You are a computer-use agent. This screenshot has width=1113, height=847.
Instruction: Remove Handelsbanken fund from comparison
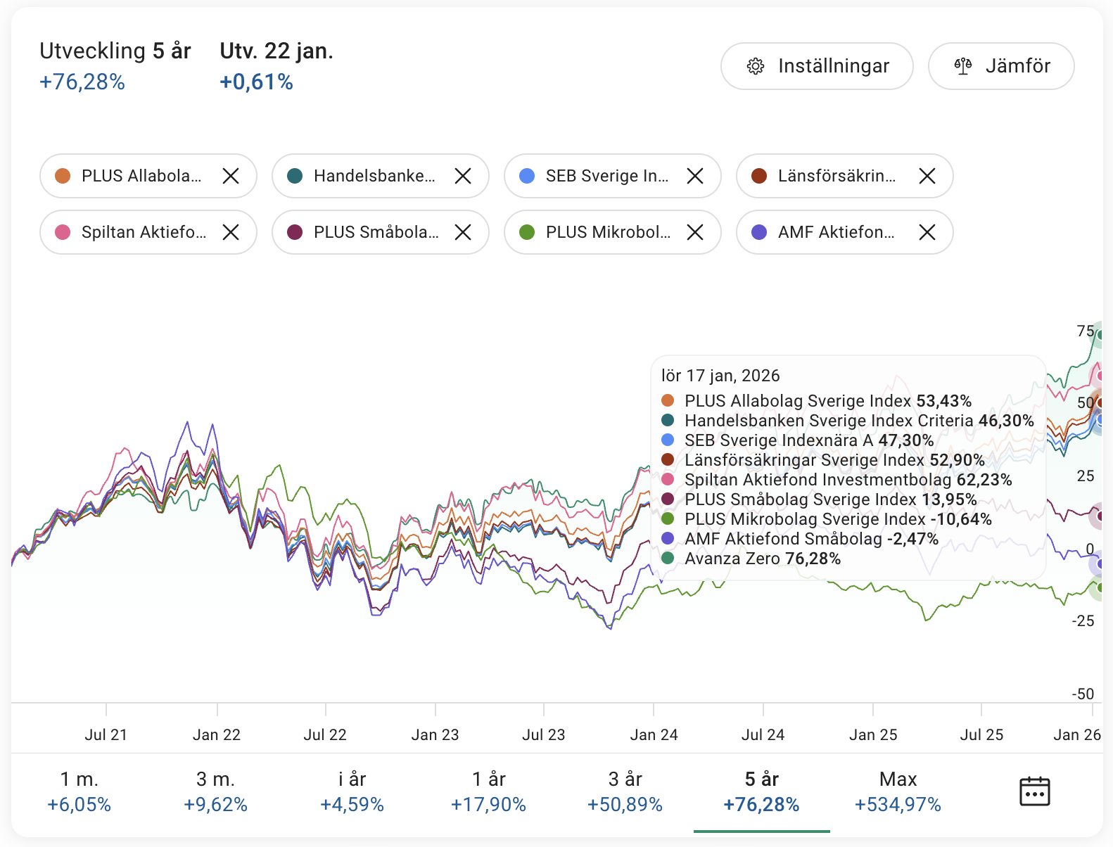point(463,176)
